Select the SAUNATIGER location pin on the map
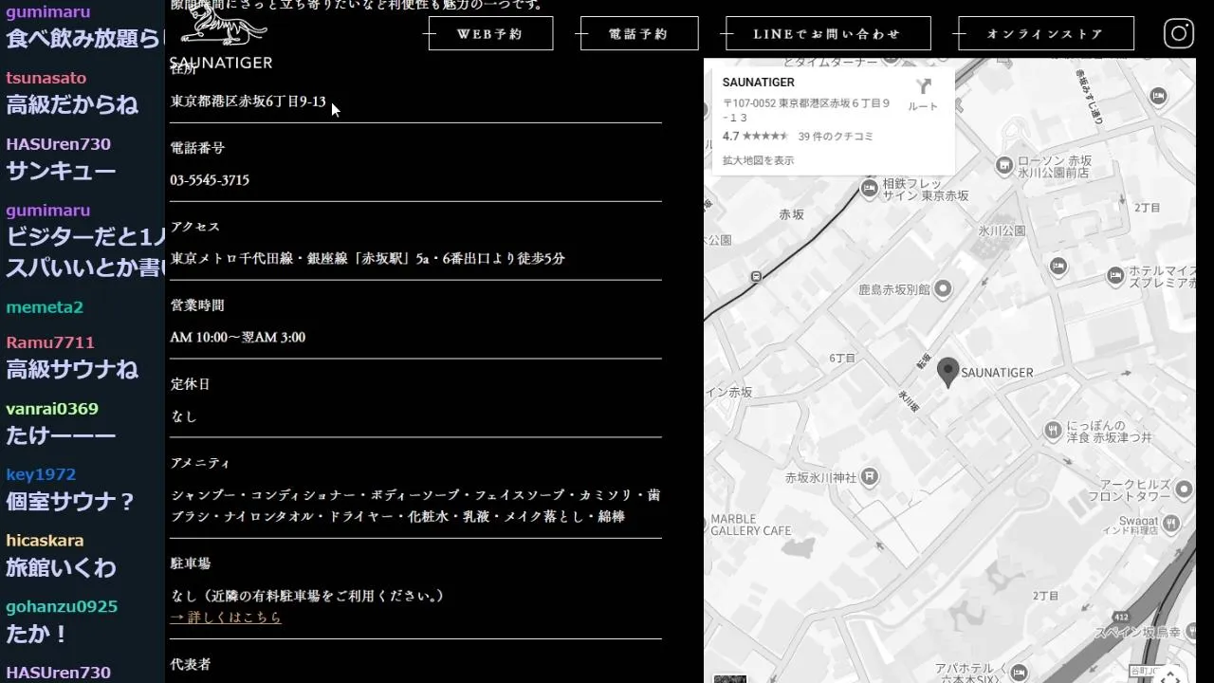This screenshot has width=1214, height=683. point(947,373)
